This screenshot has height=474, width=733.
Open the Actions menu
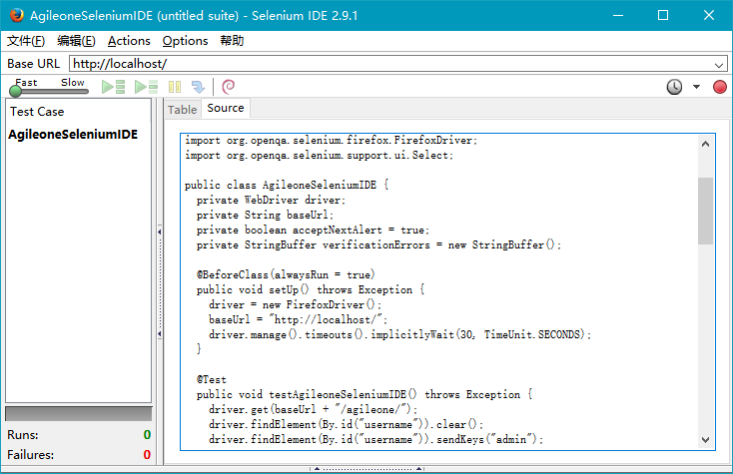tap(129, 41)
